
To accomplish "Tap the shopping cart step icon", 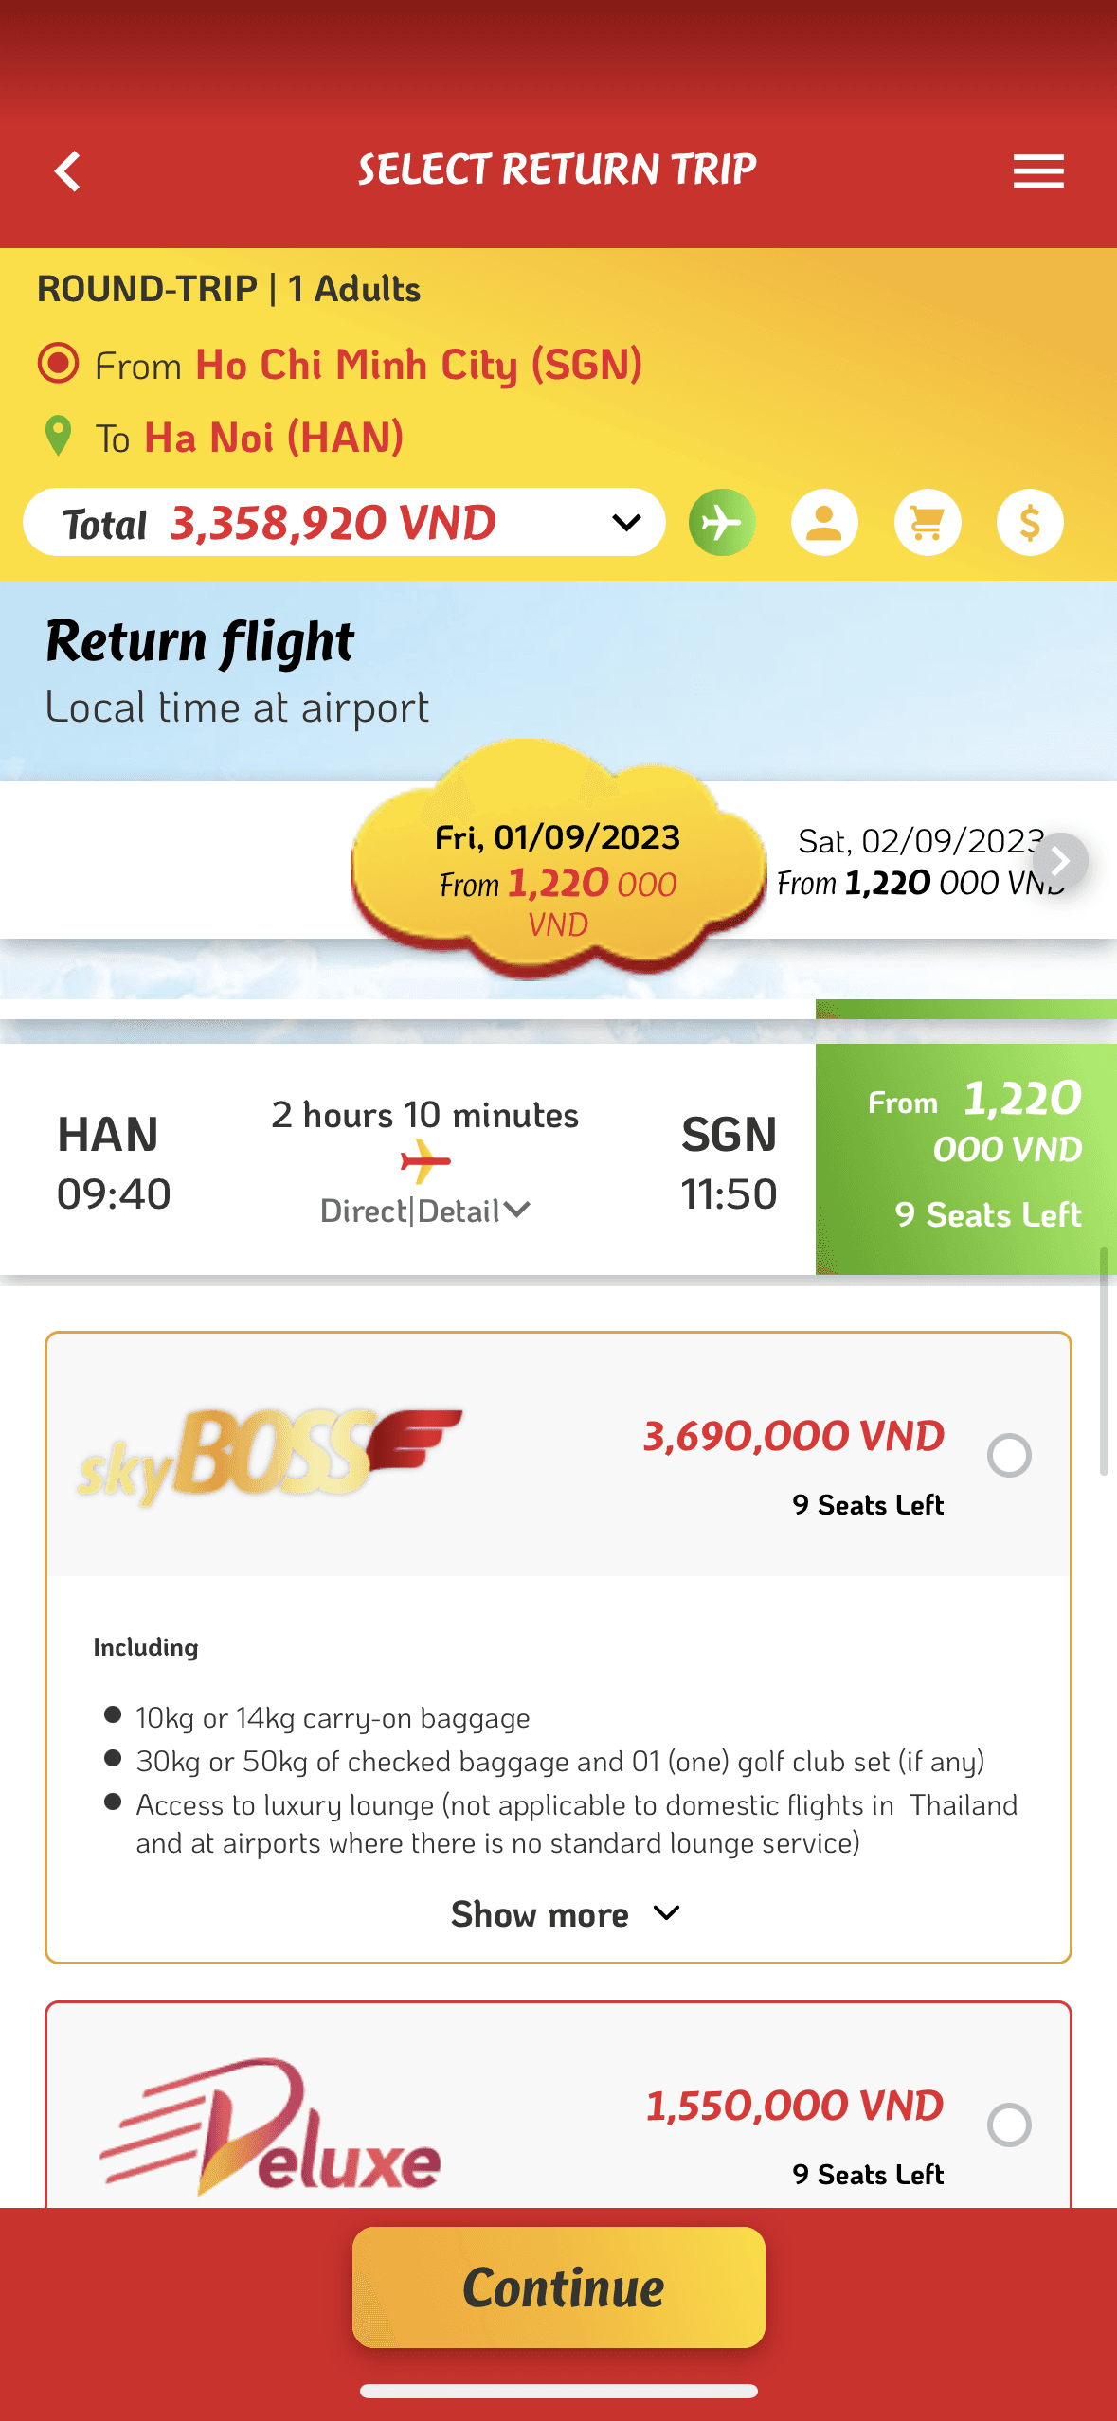I will [928, 522].
